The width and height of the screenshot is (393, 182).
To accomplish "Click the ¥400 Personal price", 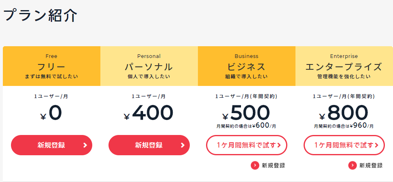I will pos(149,113).
